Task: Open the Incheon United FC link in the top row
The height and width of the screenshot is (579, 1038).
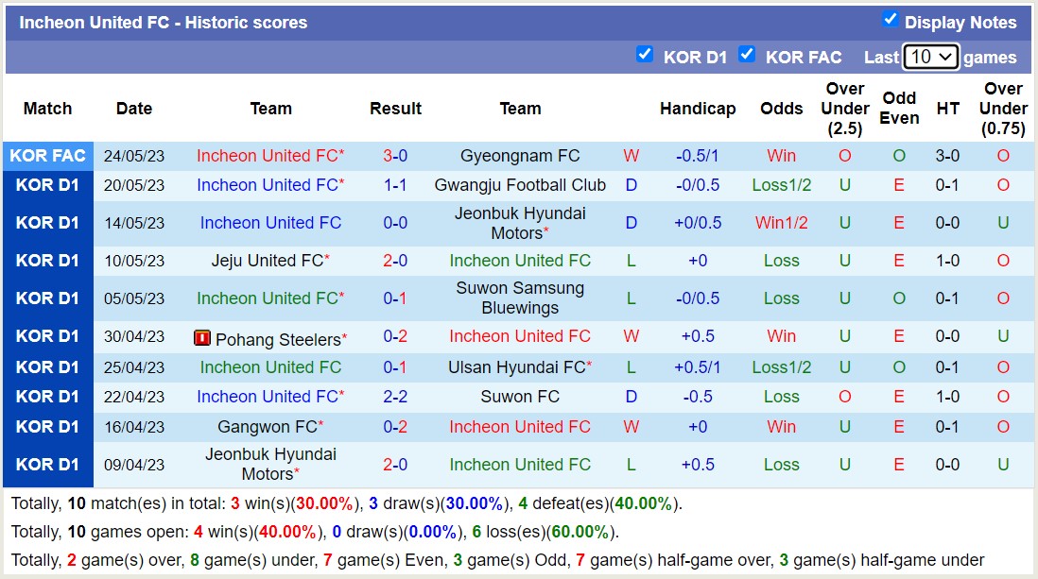Action: [270, 155]
